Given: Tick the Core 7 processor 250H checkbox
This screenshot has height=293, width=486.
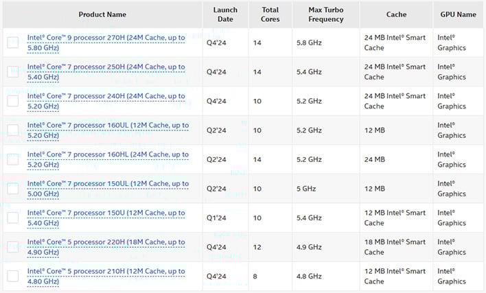Looking at the screenshot, I should click(13, 71).
